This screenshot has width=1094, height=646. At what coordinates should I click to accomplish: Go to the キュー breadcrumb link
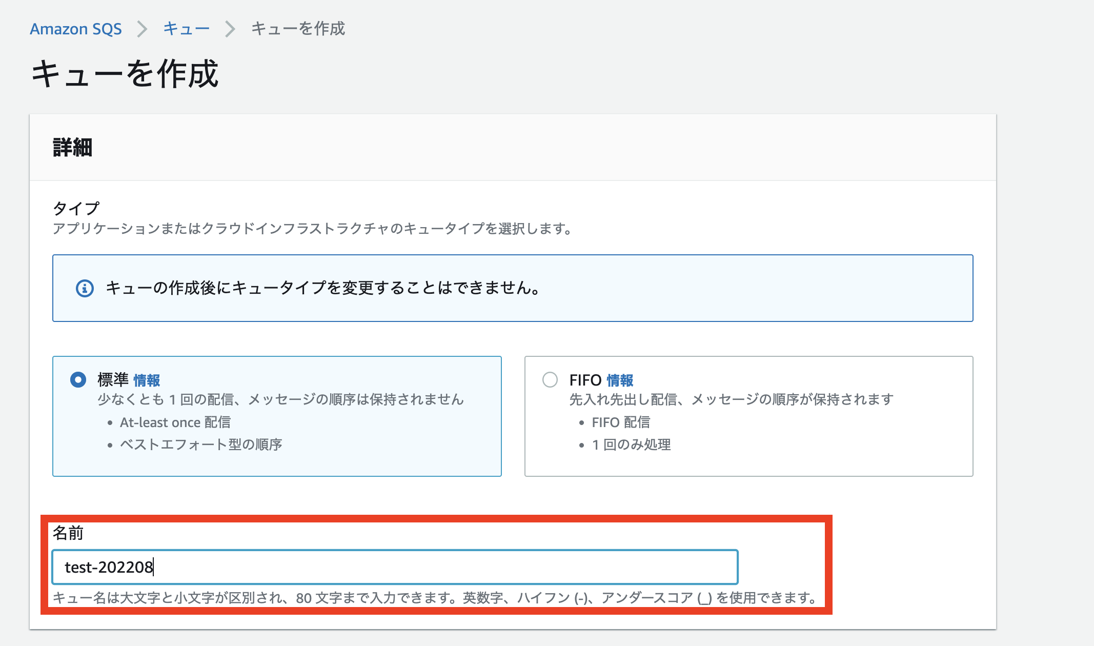(x=186, y=29)
